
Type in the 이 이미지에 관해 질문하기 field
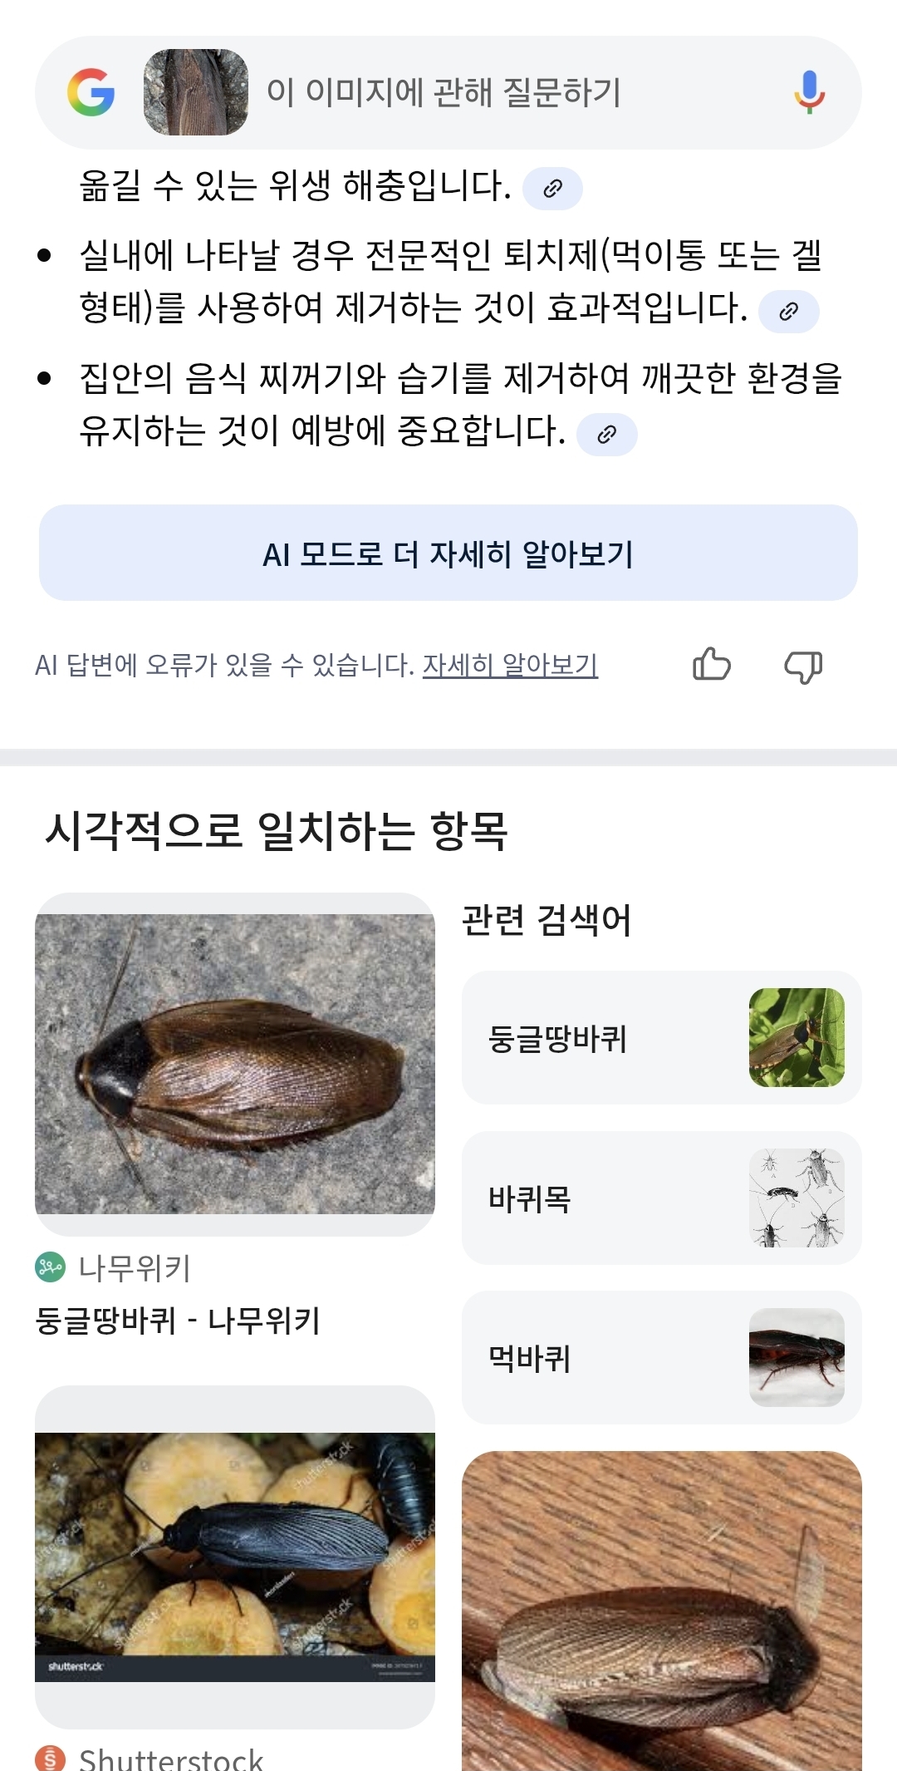(498, 92)
